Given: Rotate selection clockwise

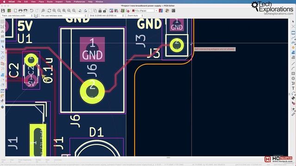Looking at the screenshot, I should tap(85, 11).
